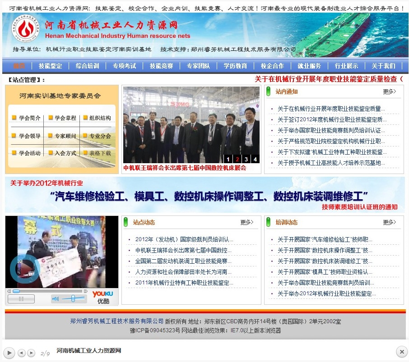Open the 关于我们 navigation tab

pyautogui.click(x=383, y=66)
